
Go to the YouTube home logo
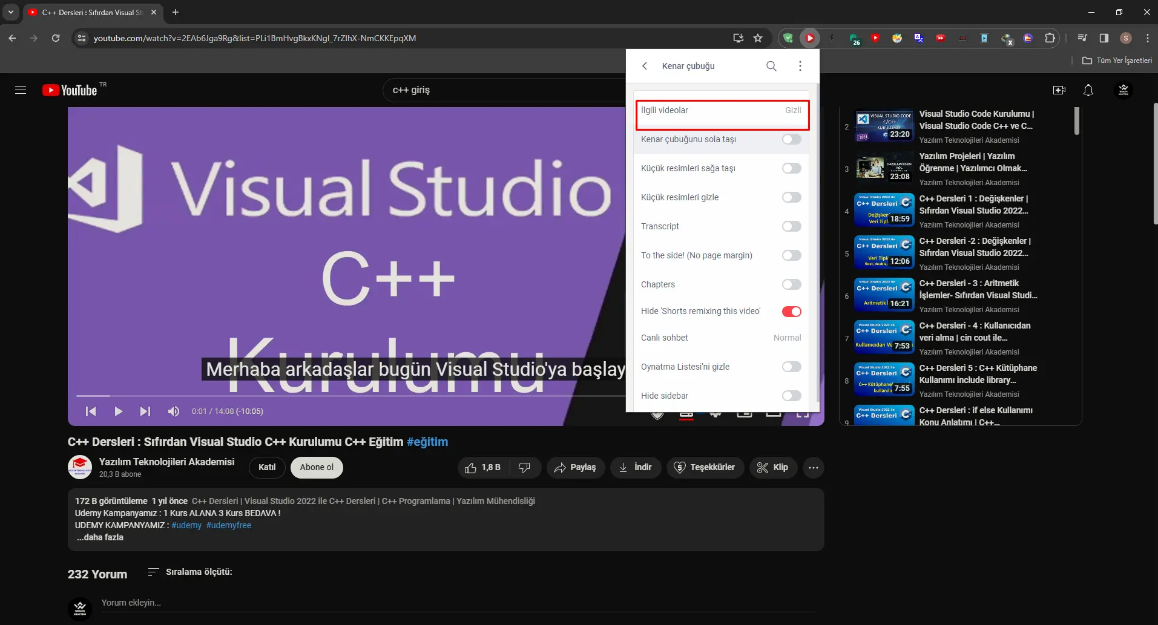(x=70, y=90)
